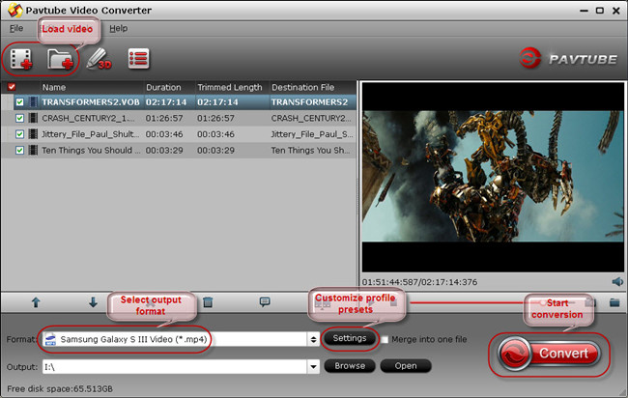
Task: Click film icon of Ten Things row
Action: 34,150
